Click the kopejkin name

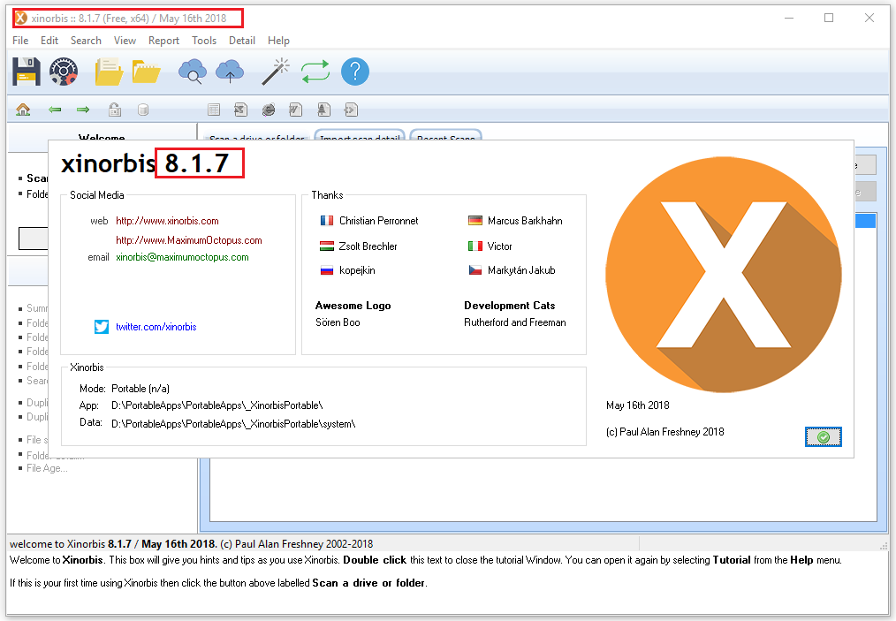357,270
